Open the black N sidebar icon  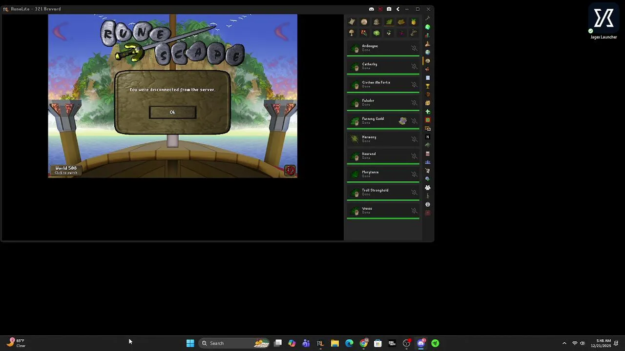pyautogui.click(x=428, y=137)
